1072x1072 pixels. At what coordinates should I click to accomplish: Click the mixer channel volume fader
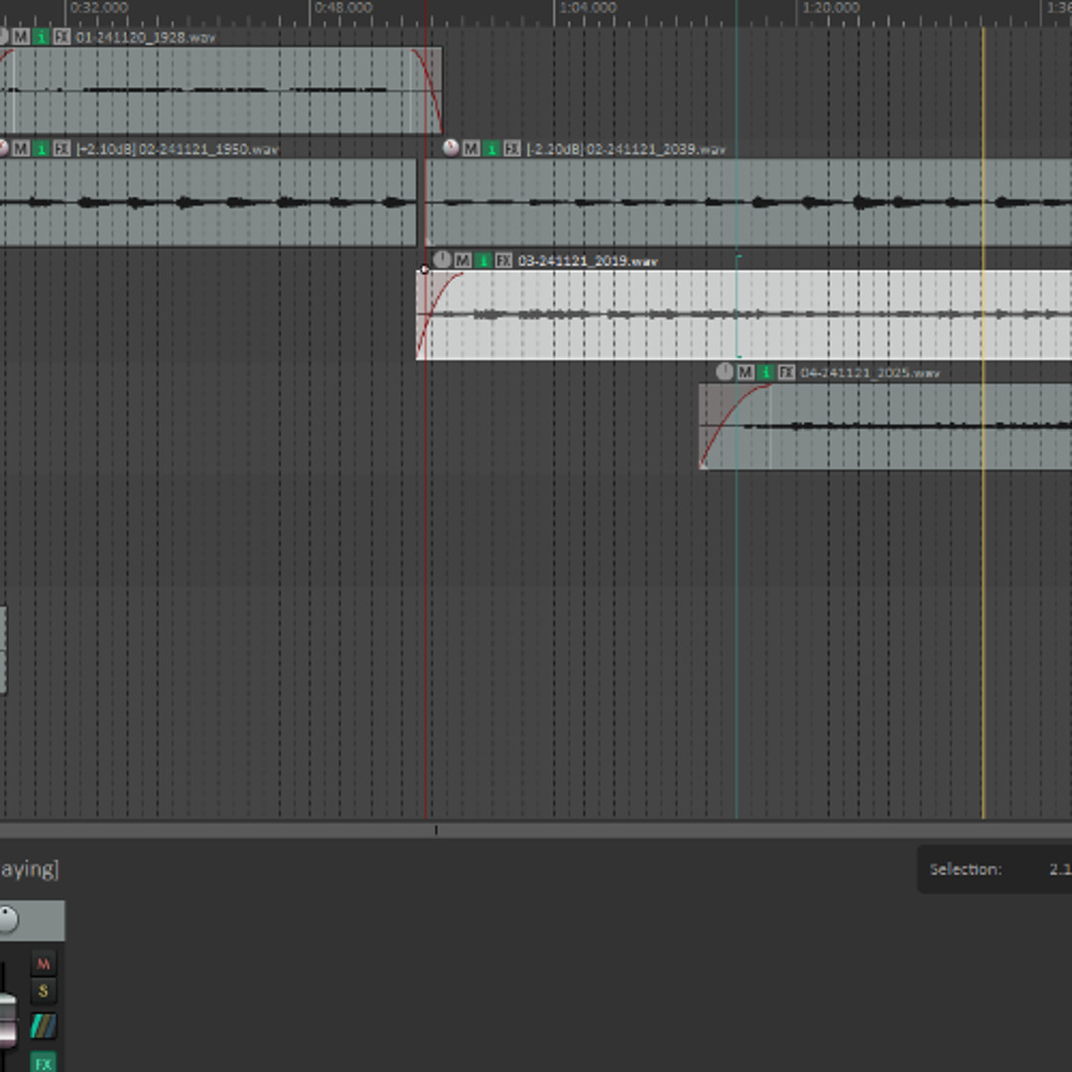pos(7,1020)
